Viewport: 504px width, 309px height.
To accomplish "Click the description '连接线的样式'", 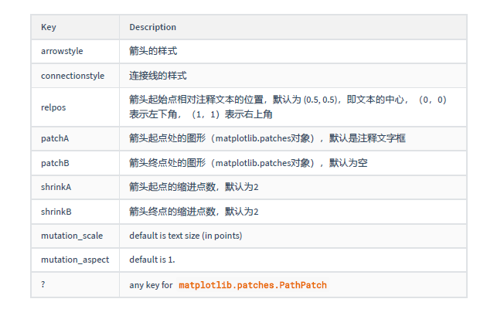I will coord(158,76).
